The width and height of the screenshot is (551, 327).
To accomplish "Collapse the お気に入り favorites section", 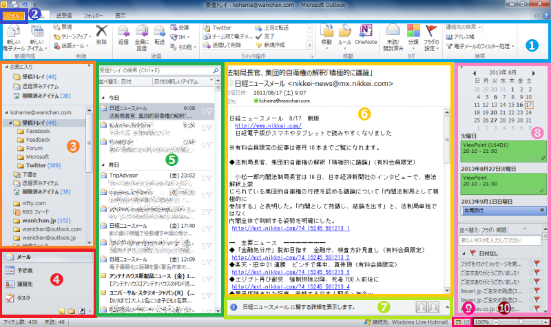I will 6,67.
